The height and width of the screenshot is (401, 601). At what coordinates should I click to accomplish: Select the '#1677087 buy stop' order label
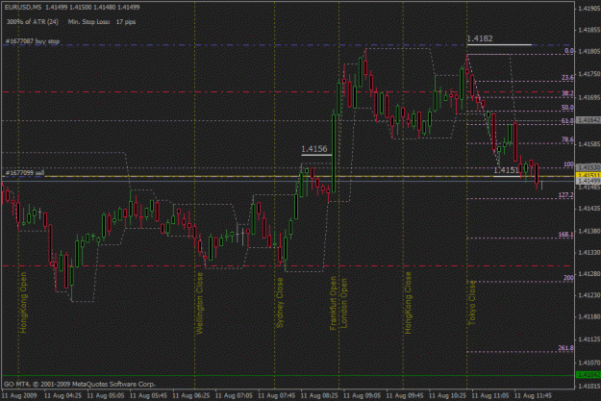click(33, 41)
